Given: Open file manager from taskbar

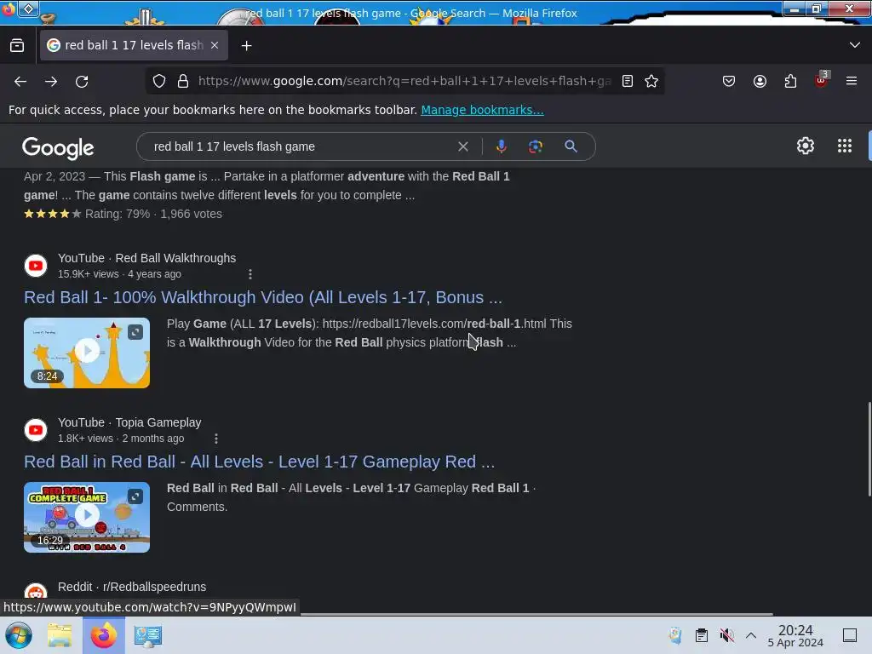Looking at the screenshot, I should [x=60, y=635].
